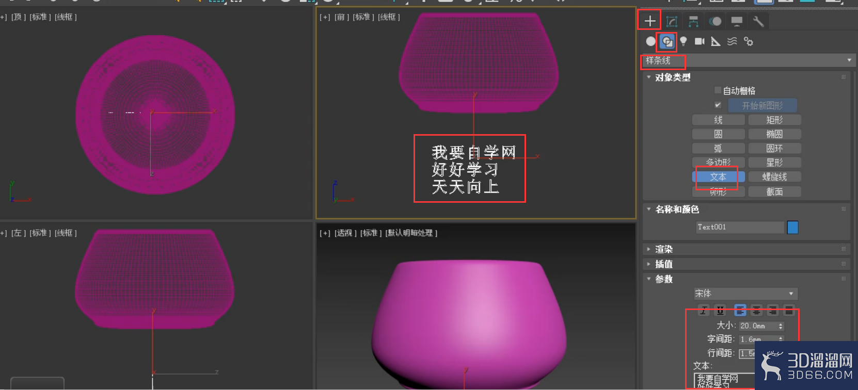Collapse the 参数 rollout

pyautogui.click(x=663, y=279)
